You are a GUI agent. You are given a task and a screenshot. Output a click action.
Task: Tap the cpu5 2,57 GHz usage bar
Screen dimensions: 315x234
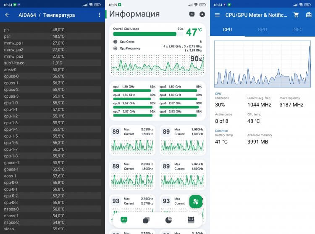tap(134, 107)
